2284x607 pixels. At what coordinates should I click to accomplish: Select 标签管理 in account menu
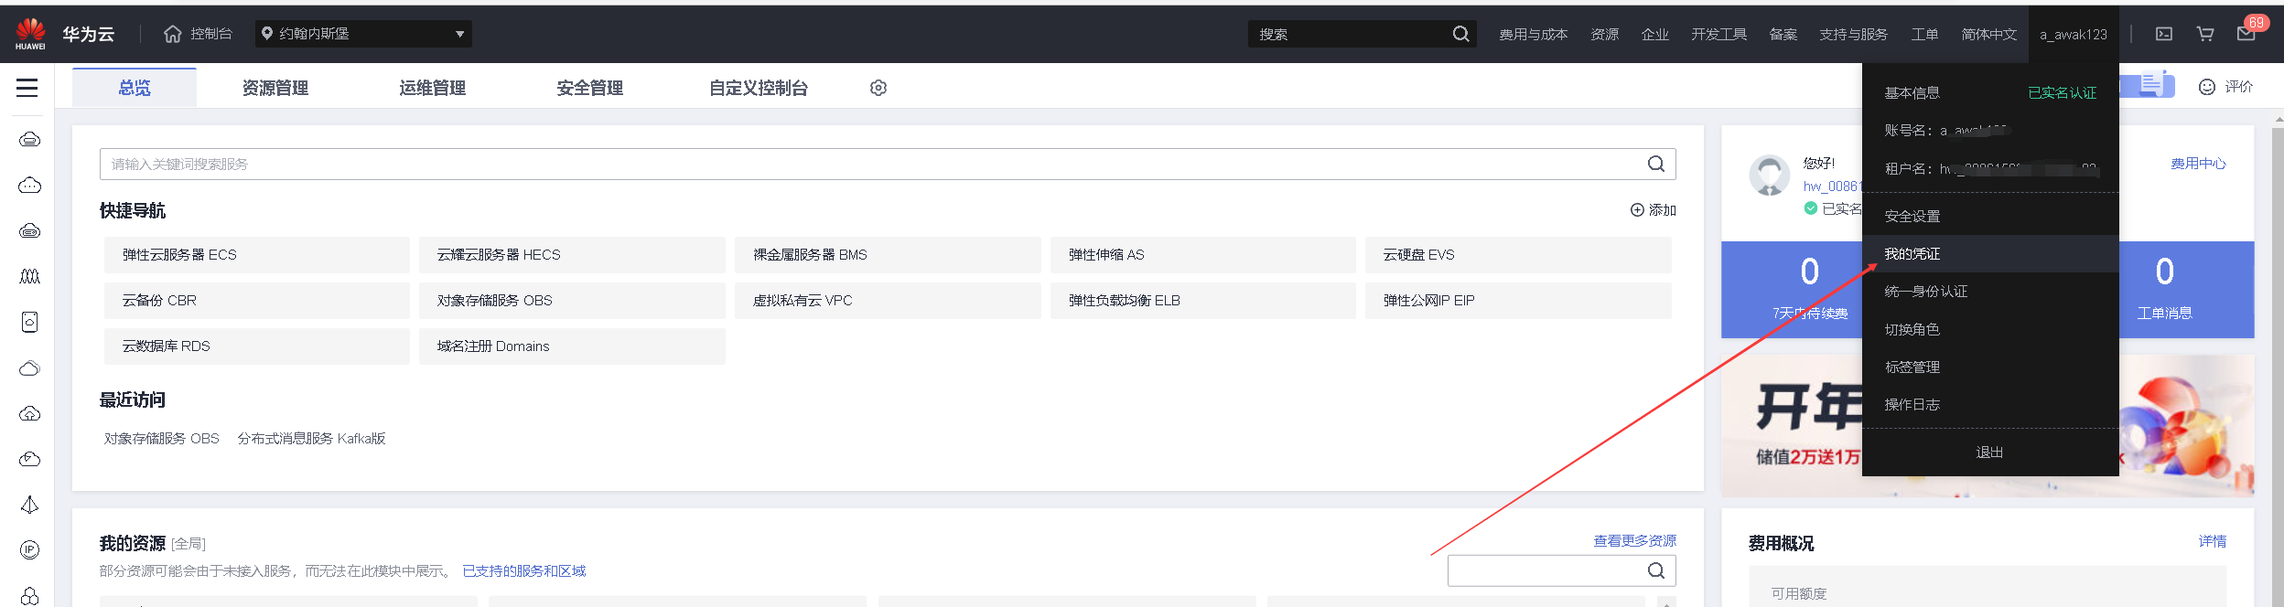point(1990,367)
